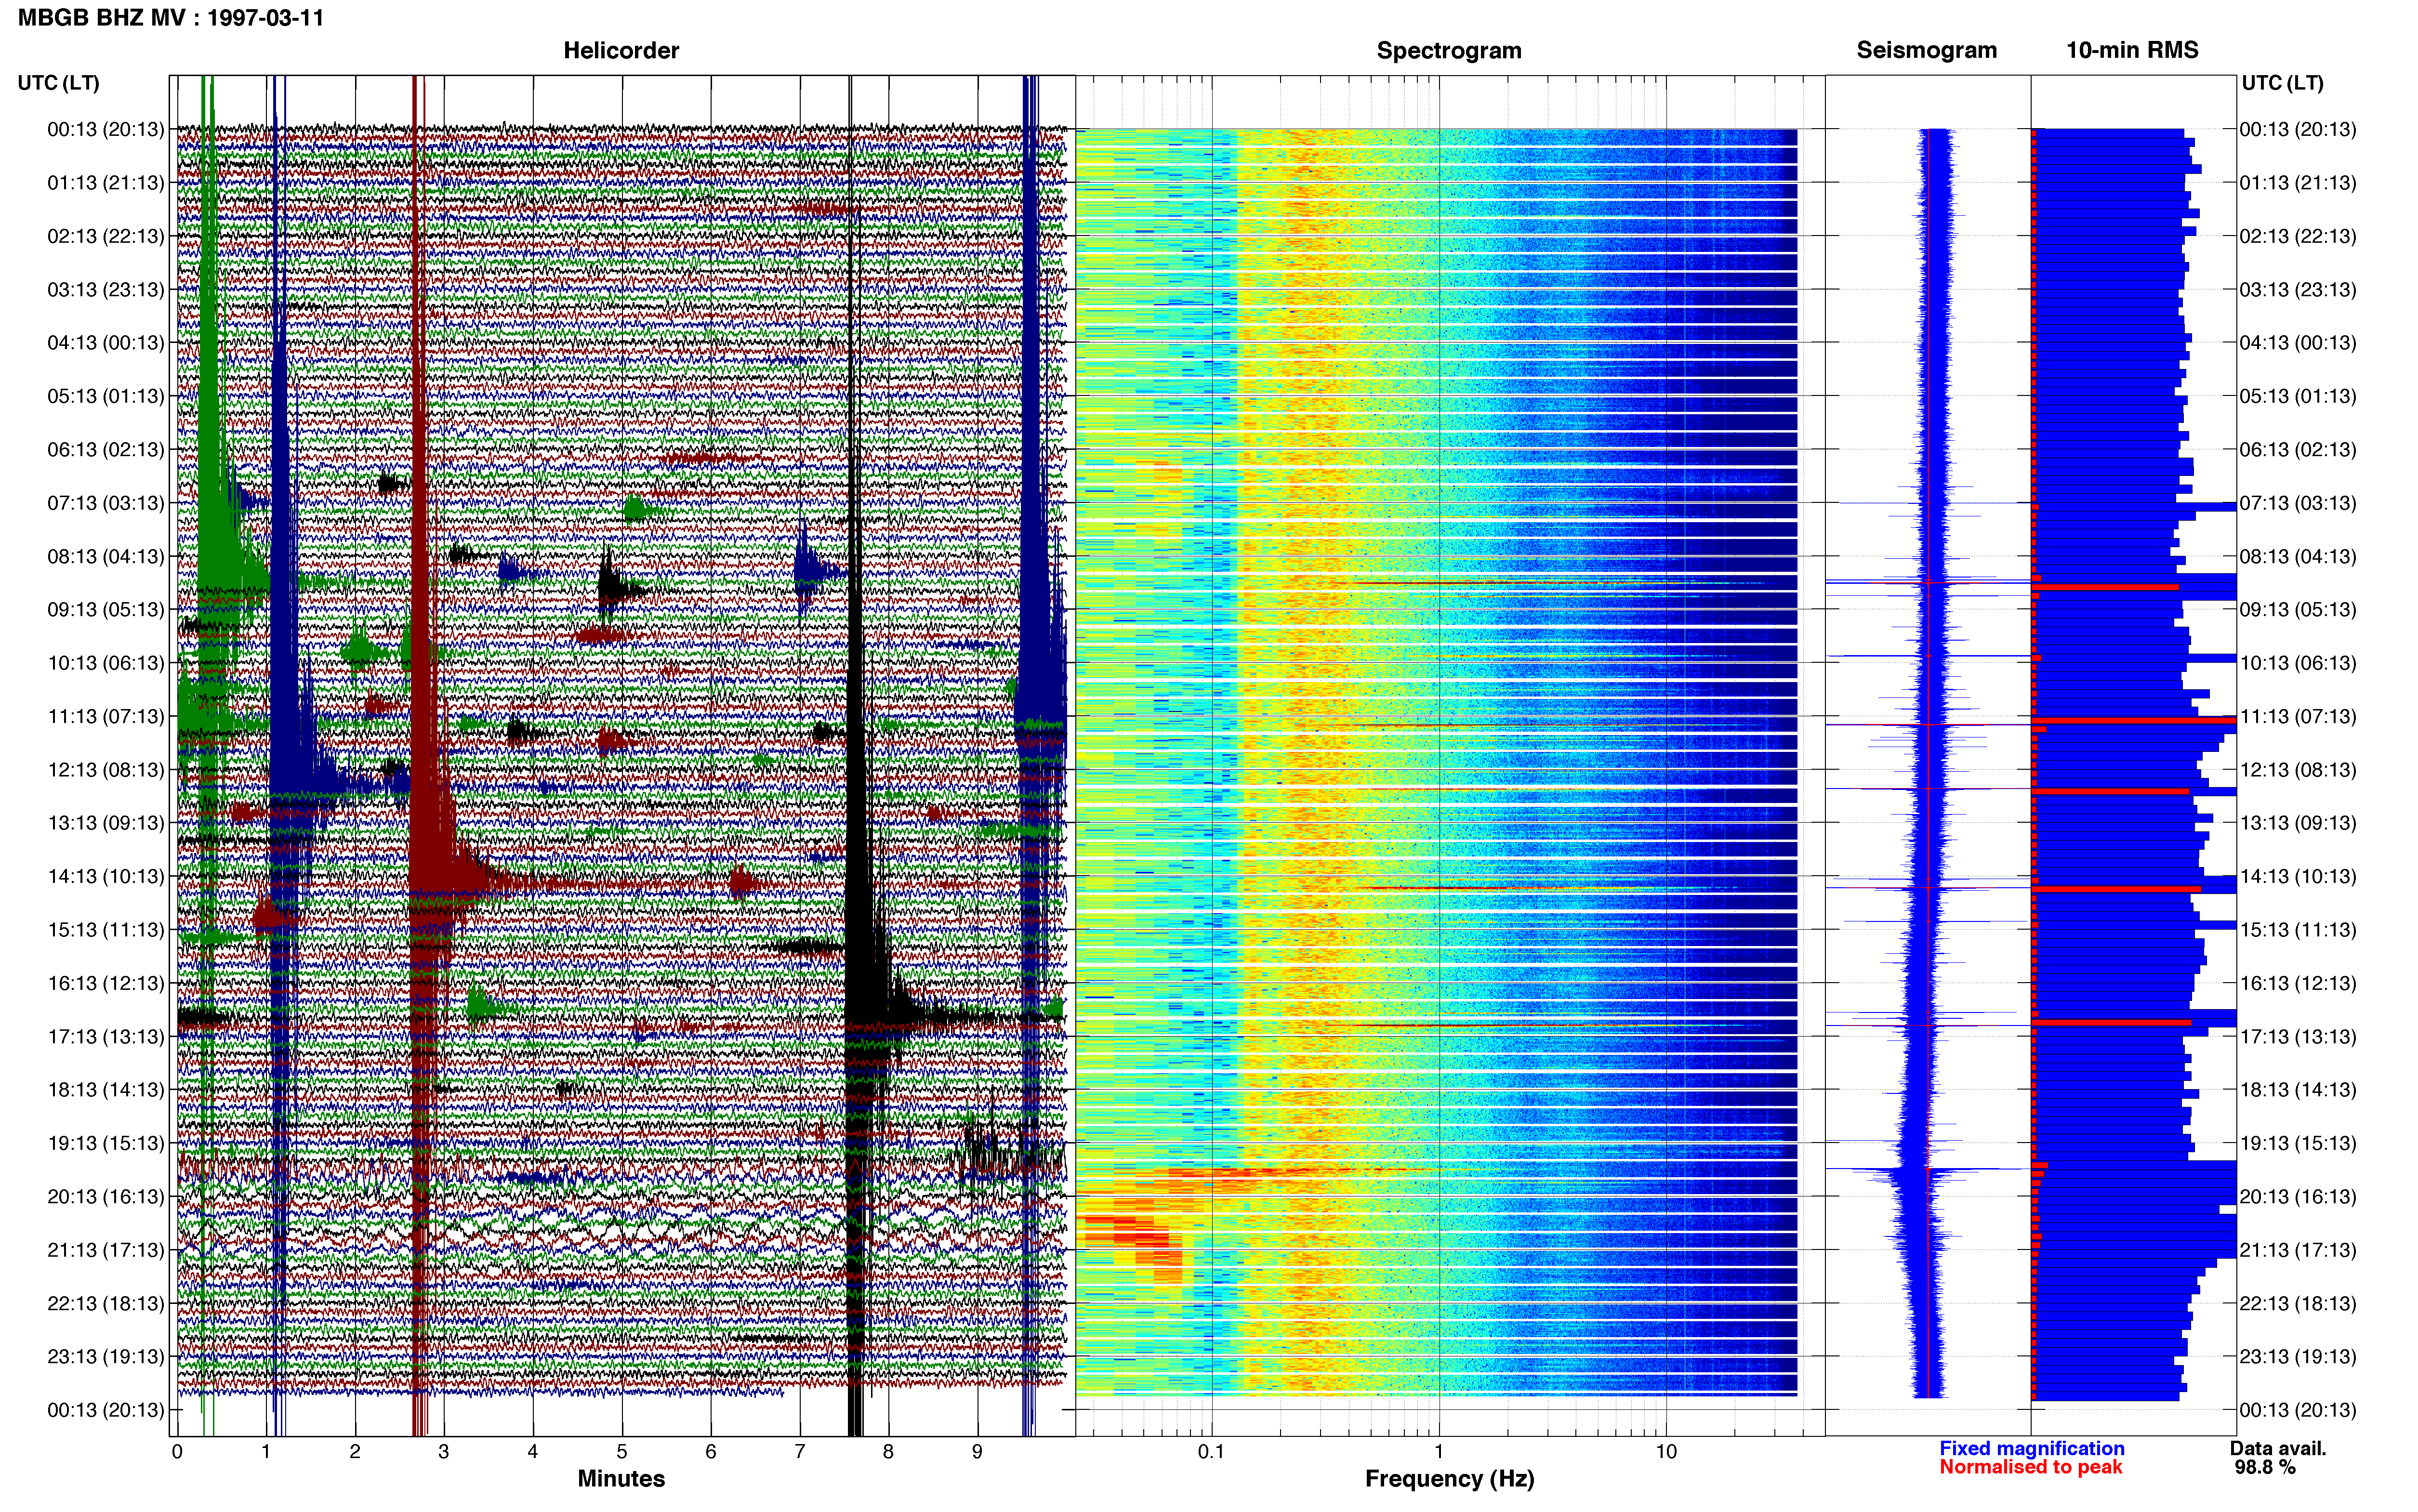
Task: Click the 10-min RMS panel heading
Action: pyautogui.click(x=2132, y=50)
